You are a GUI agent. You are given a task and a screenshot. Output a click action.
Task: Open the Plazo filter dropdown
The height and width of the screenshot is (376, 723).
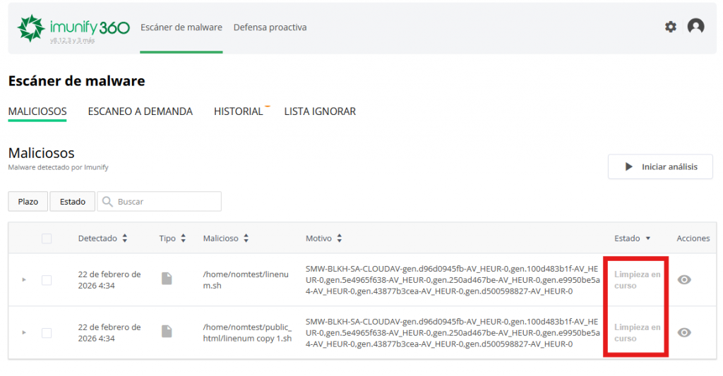tap(28, 202)
